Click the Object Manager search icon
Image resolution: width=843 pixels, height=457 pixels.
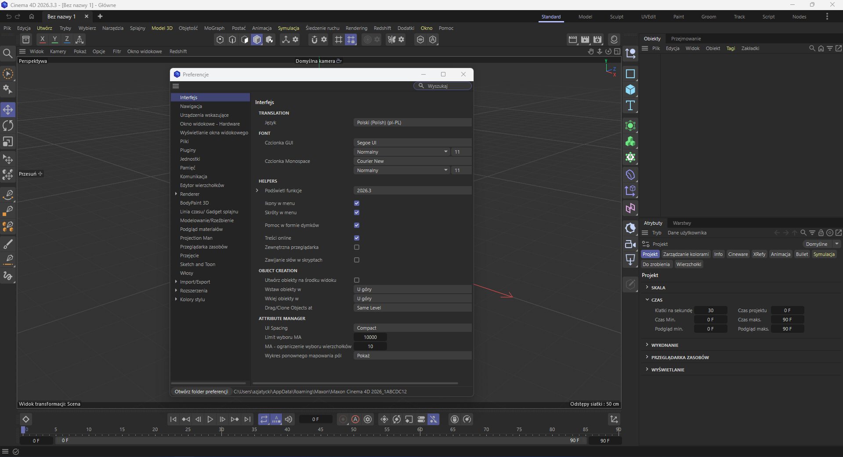tap(812, 48)
